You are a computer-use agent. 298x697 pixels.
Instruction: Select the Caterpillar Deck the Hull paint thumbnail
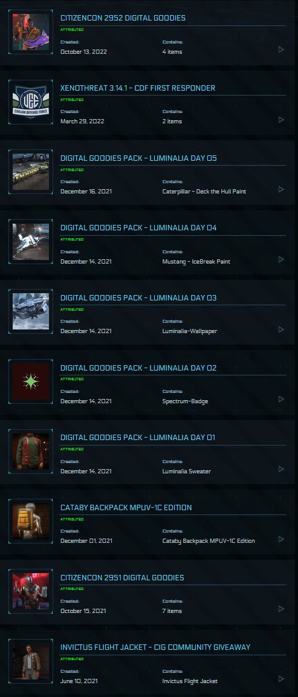click(x=31, y=172)
